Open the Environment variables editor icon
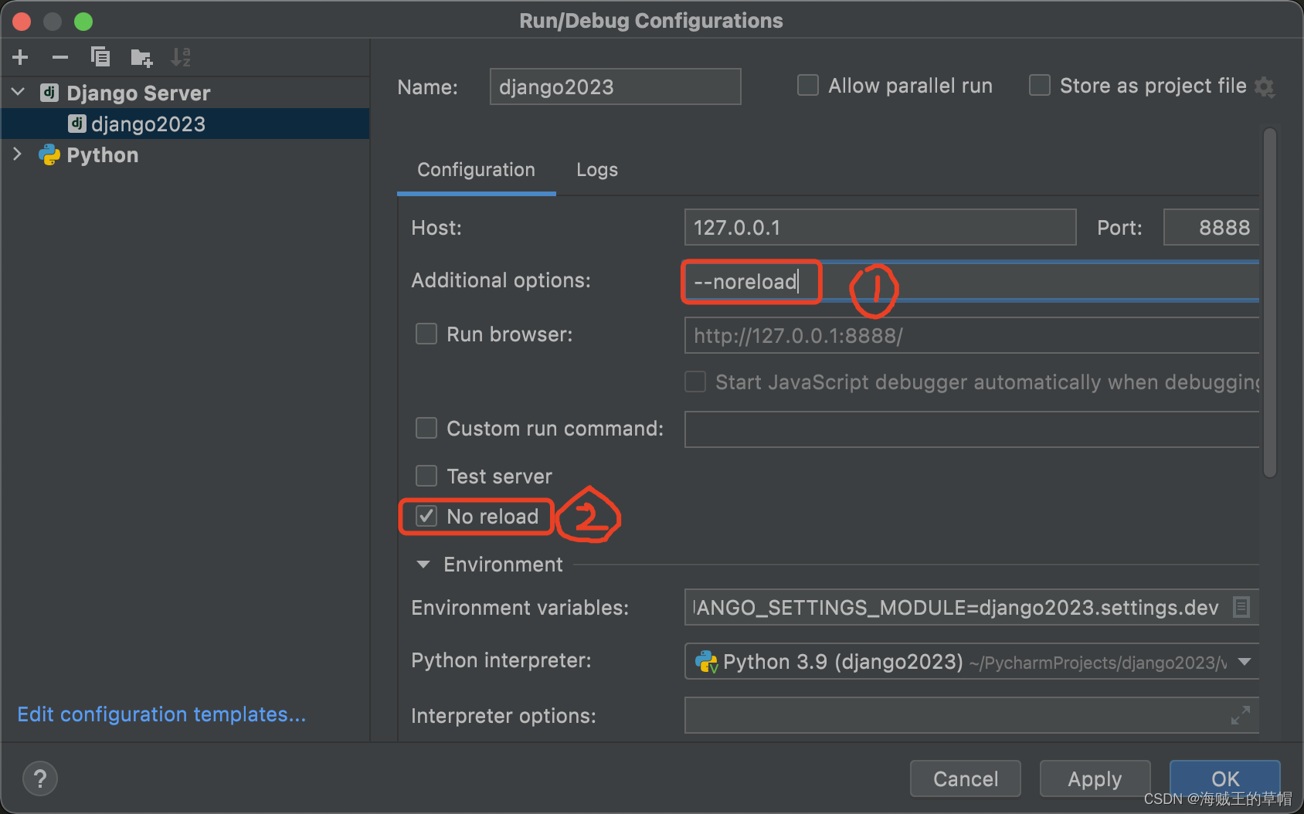1304x814 pixels. coord(1242,607)
